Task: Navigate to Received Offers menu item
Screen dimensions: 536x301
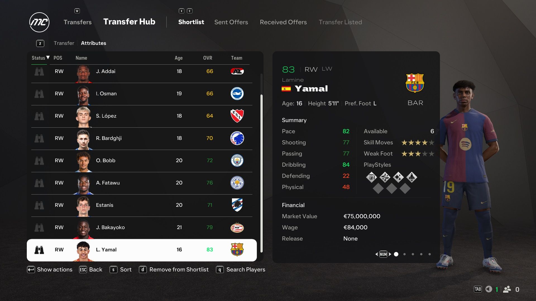Action: 283,22
